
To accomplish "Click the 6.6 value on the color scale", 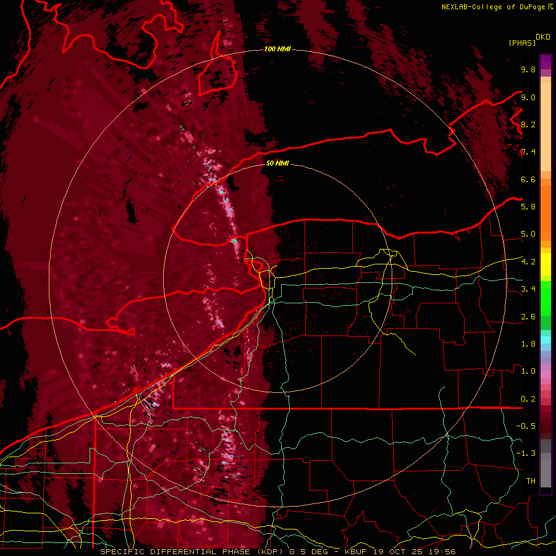I will 528,179.
